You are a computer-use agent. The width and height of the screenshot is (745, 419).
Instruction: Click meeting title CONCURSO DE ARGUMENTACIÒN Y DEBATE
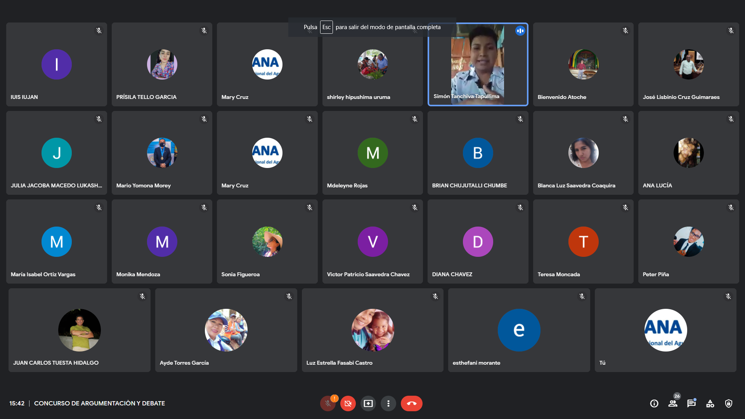coord(99,403)
